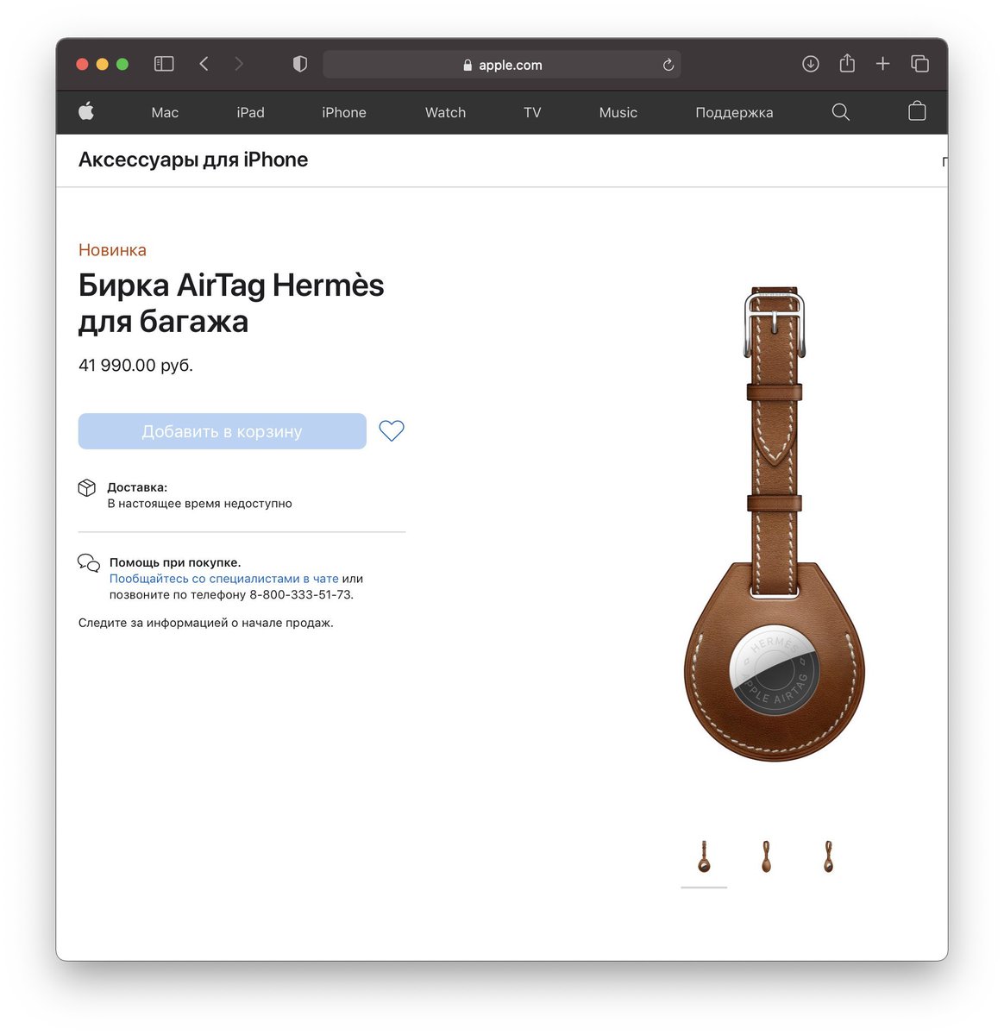Click the price 41 990.00 руб.
This screenshot has width=1004, height=1035.
[x=135, y=365]
